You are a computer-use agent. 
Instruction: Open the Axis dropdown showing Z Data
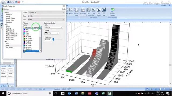coord(46,16)
